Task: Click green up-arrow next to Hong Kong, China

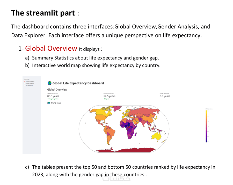Action: point(48,99)
